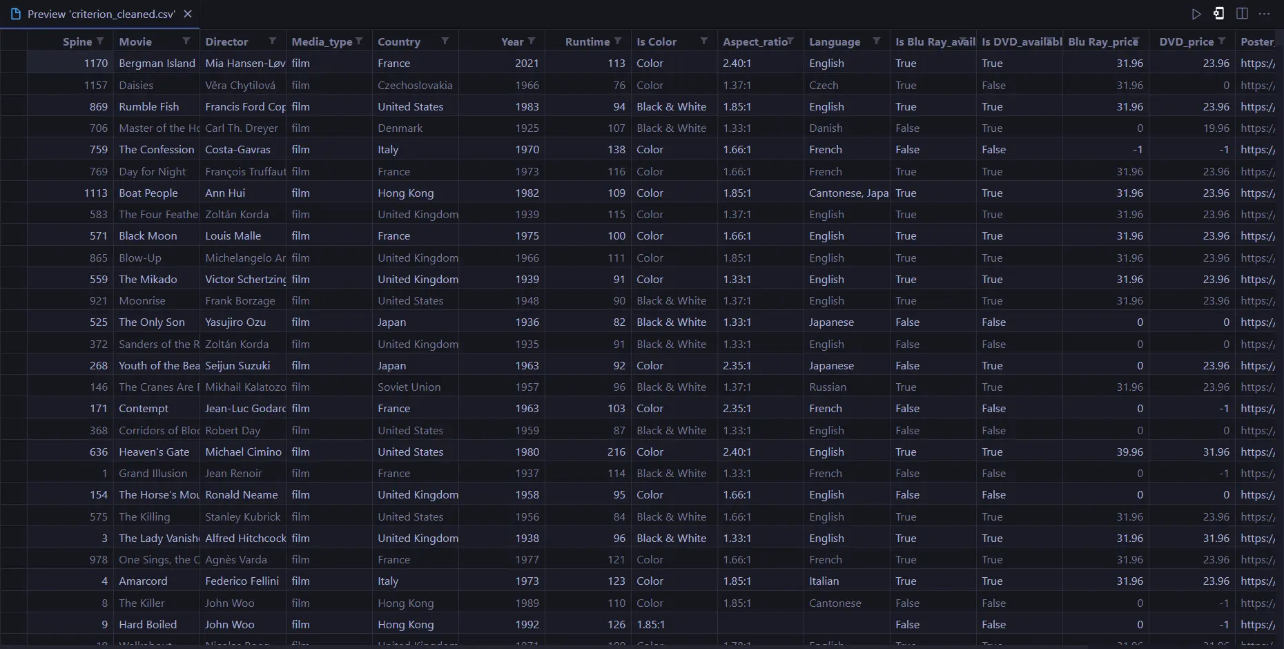Image resolution: width=1284 pixels, height=649 pixels.
Task: Click the 'Hard Boiled' movie cell
Action: [x=157, y=624]
